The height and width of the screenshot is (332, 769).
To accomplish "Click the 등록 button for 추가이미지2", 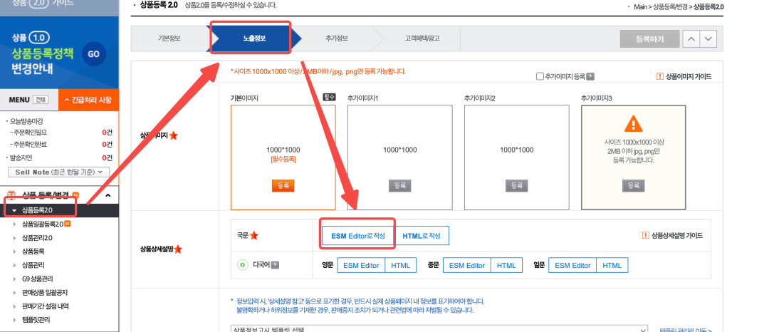I will (516, 185).
